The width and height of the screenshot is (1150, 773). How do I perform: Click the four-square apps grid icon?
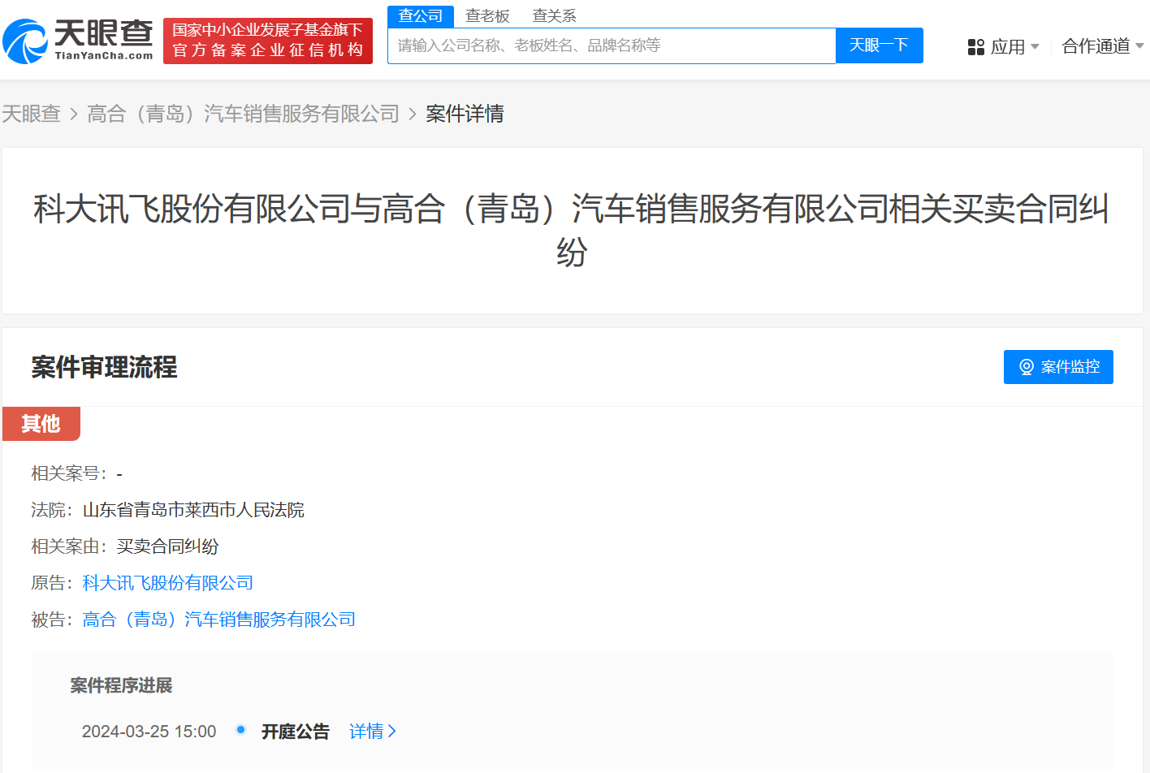pos(975,47)
